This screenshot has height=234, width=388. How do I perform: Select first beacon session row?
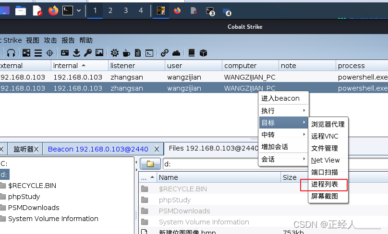[194, 77]
